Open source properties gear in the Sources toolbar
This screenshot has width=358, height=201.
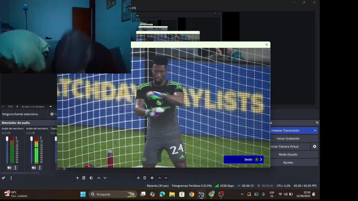pos(152,178)
